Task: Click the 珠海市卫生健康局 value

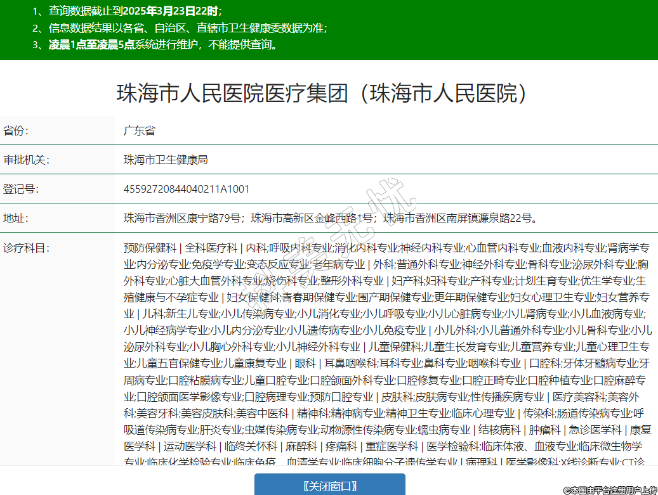Action: [166, 160]
